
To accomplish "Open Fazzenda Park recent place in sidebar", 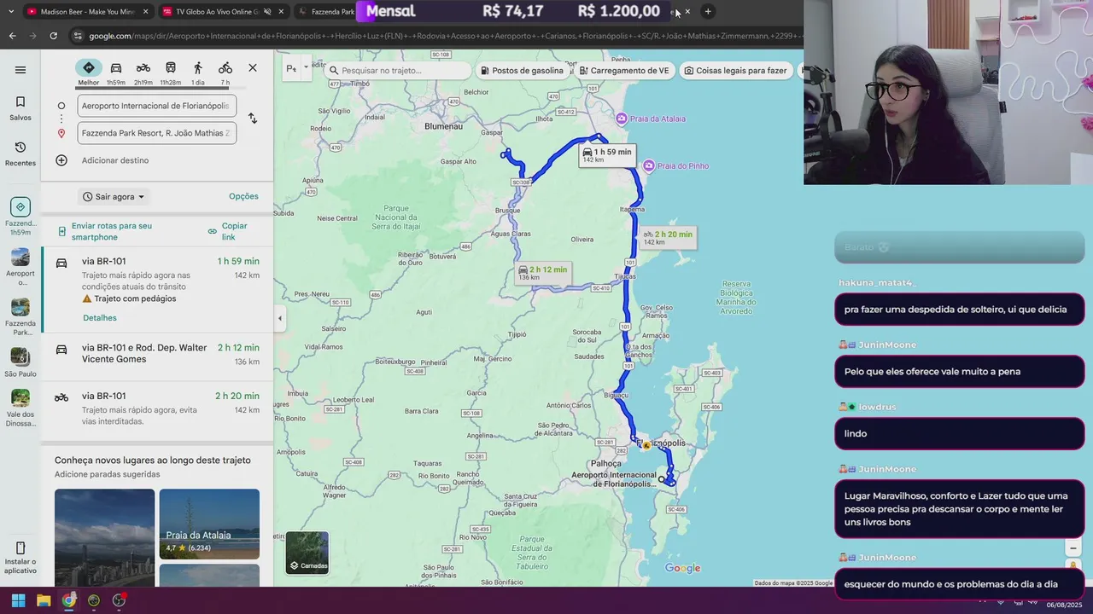I will [20, 317].
